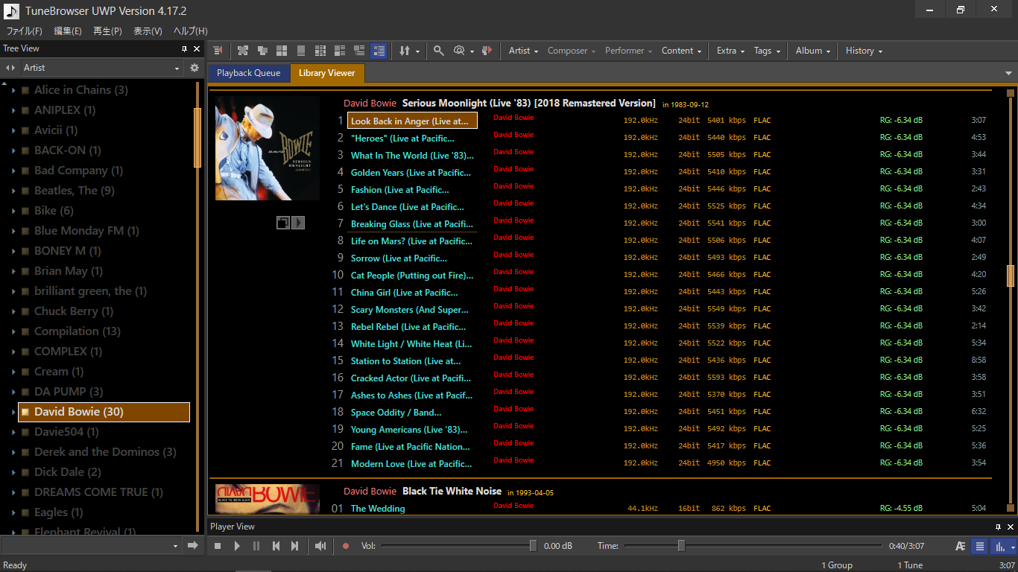The image size is (1018, 572).
Task: Open the Extra dropdown
Action: 730,51
